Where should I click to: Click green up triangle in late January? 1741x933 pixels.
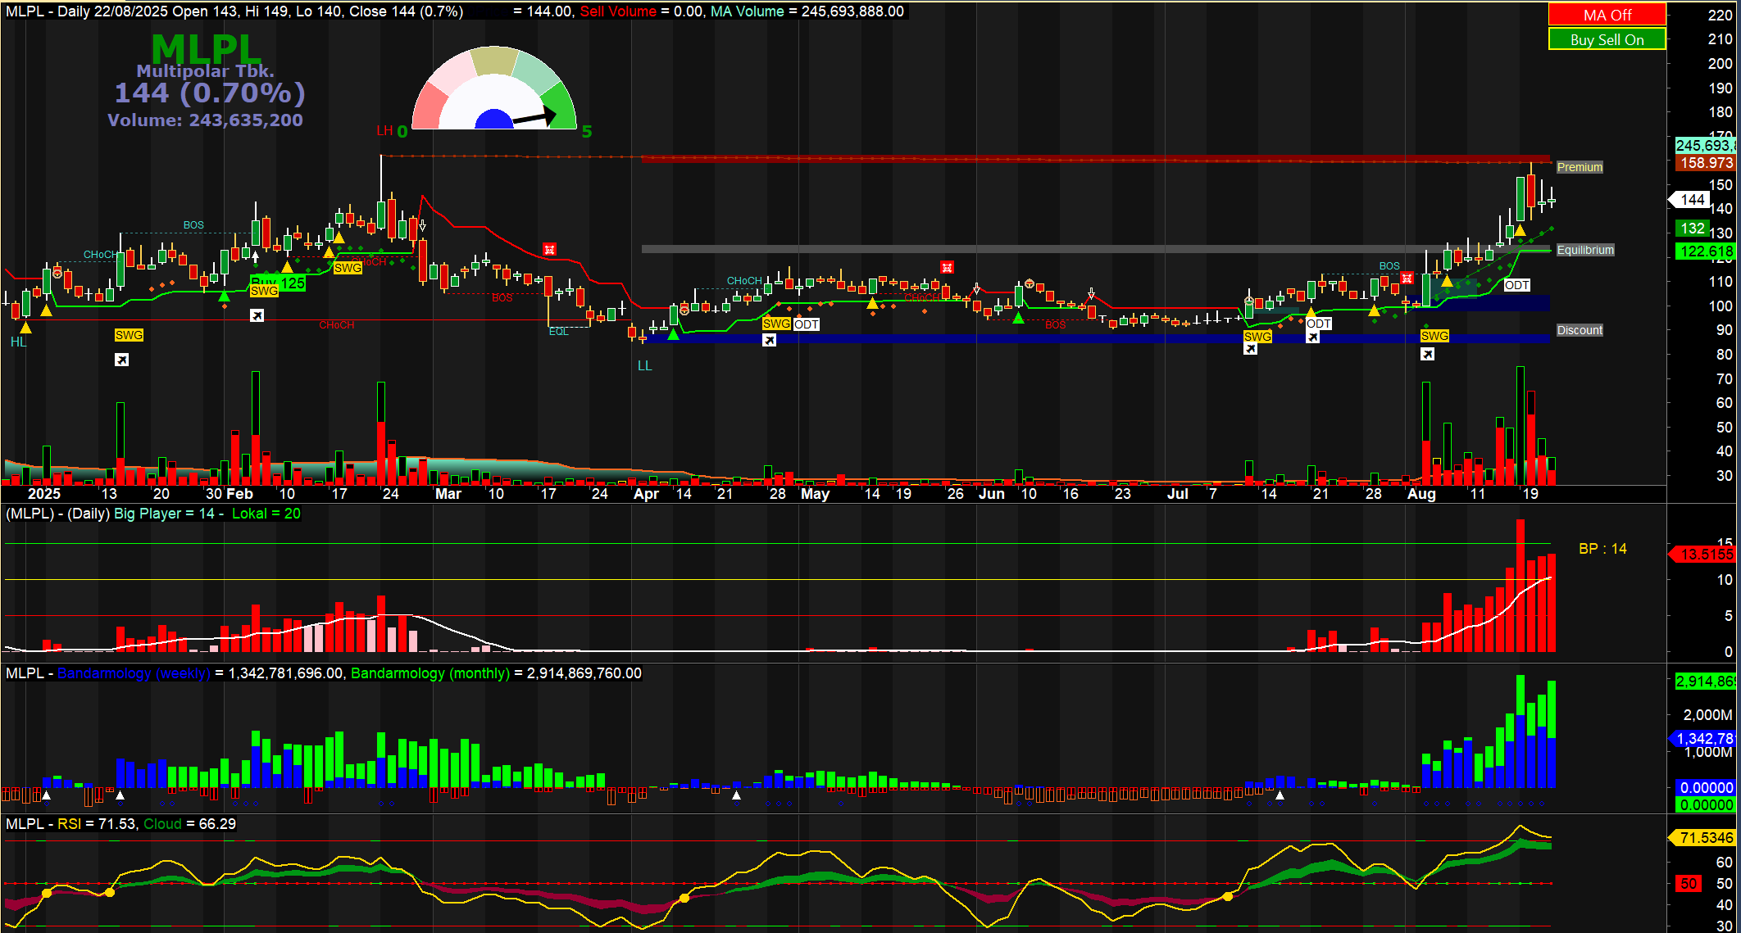pyautogui.click(x=225, y=296)
